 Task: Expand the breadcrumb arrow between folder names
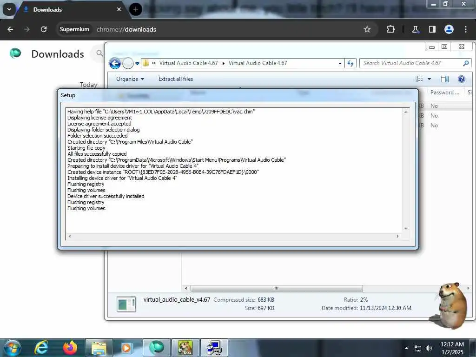224,63
